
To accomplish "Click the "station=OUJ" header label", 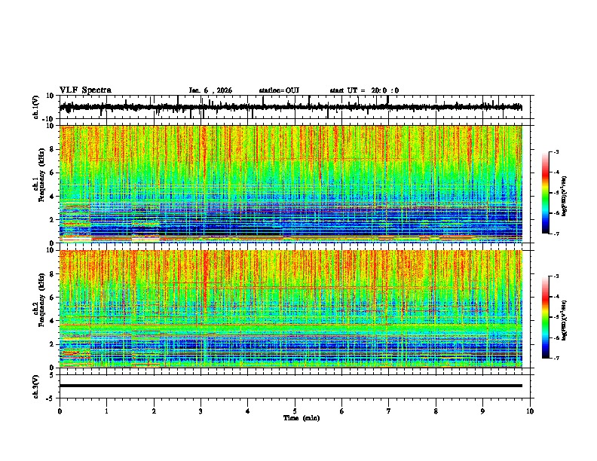I will click(x=279, y=90).
